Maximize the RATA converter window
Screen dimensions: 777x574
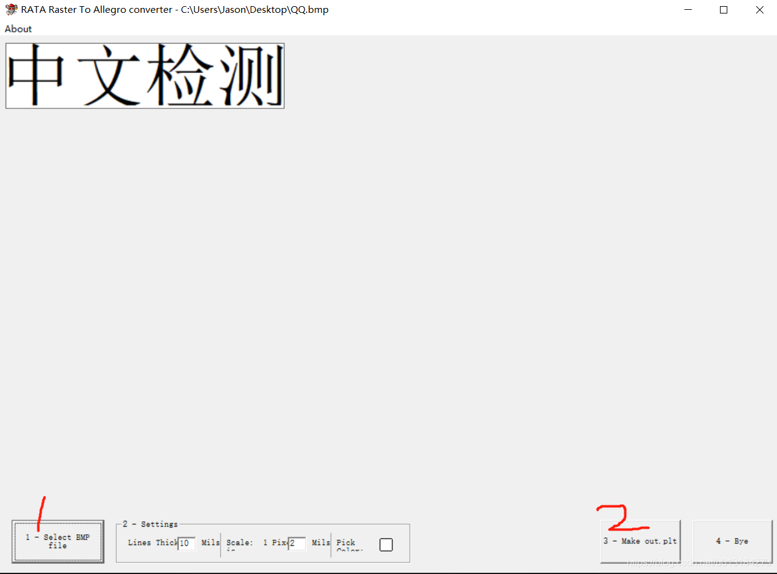tap(724, 10)
